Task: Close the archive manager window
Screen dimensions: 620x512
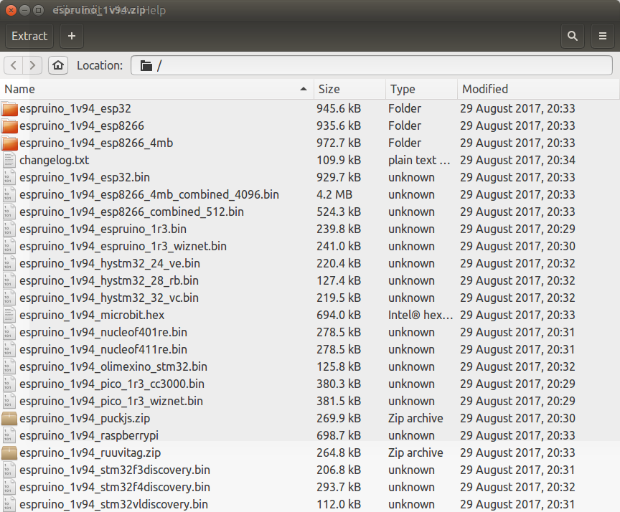Action: [x=11, y=10]
